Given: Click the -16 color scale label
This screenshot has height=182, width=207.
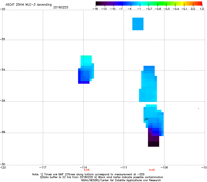Looking at the screenshot, I should tap(95, 9).
